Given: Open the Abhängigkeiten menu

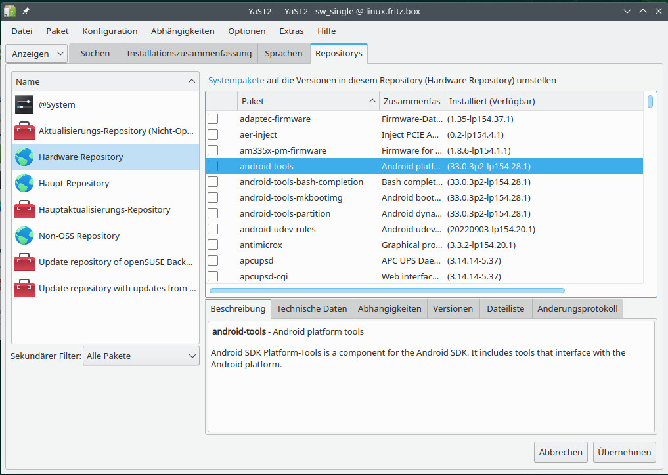Looking at the screenshot, I should [x=182, y=31].
